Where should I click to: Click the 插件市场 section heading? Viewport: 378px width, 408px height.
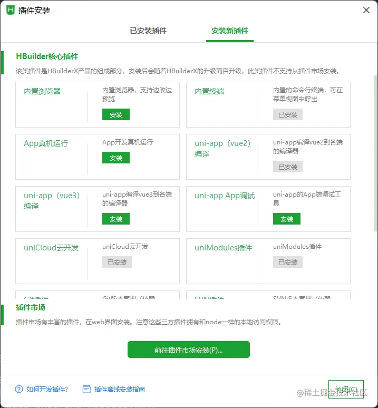coord(31,307)
